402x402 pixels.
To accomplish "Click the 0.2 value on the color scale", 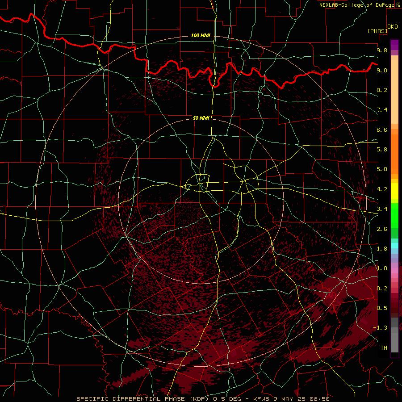I will click(382, 289).
